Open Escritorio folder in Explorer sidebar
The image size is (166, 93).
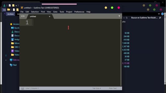pos(15,28)
